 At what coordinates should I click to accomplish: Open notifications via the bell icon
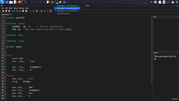160,2
